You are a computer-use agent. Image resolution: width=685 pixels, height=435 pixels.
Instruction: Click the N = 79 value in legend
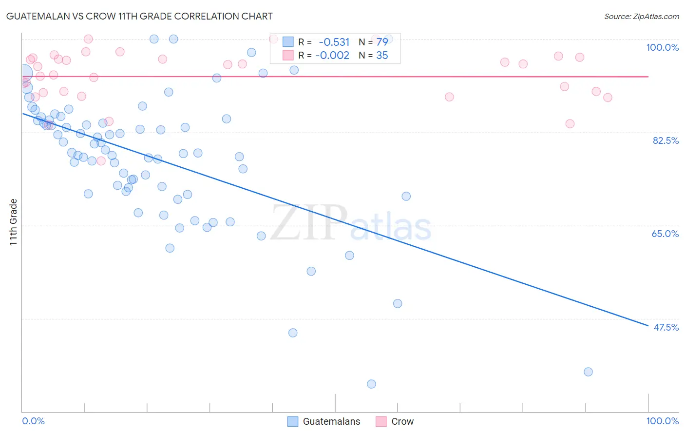point(373,42)
